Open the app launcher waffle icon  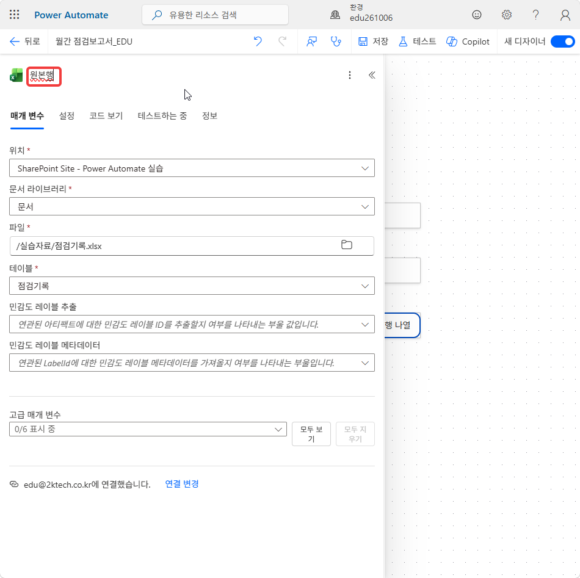15,15
